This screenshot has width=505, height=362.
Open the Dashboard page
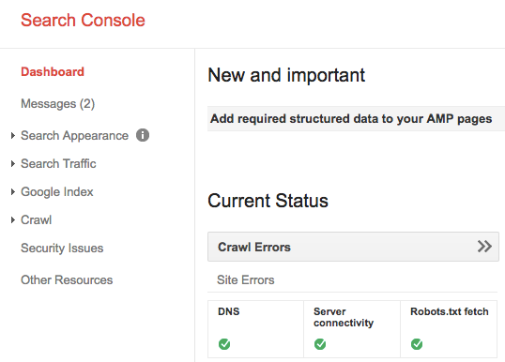pyautogui.click(x=53, y=71)
